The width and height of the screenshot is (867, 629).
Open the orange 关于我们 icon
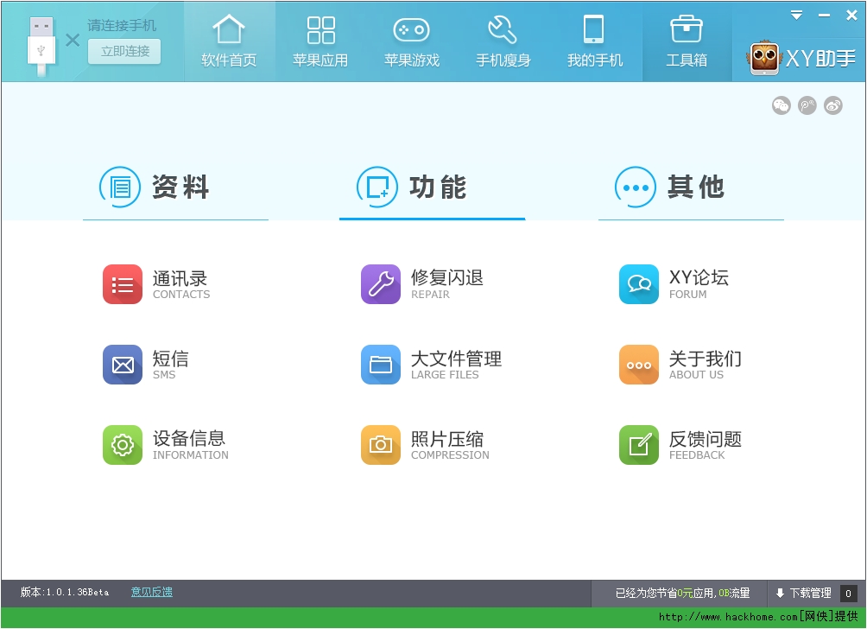point(639,365)
